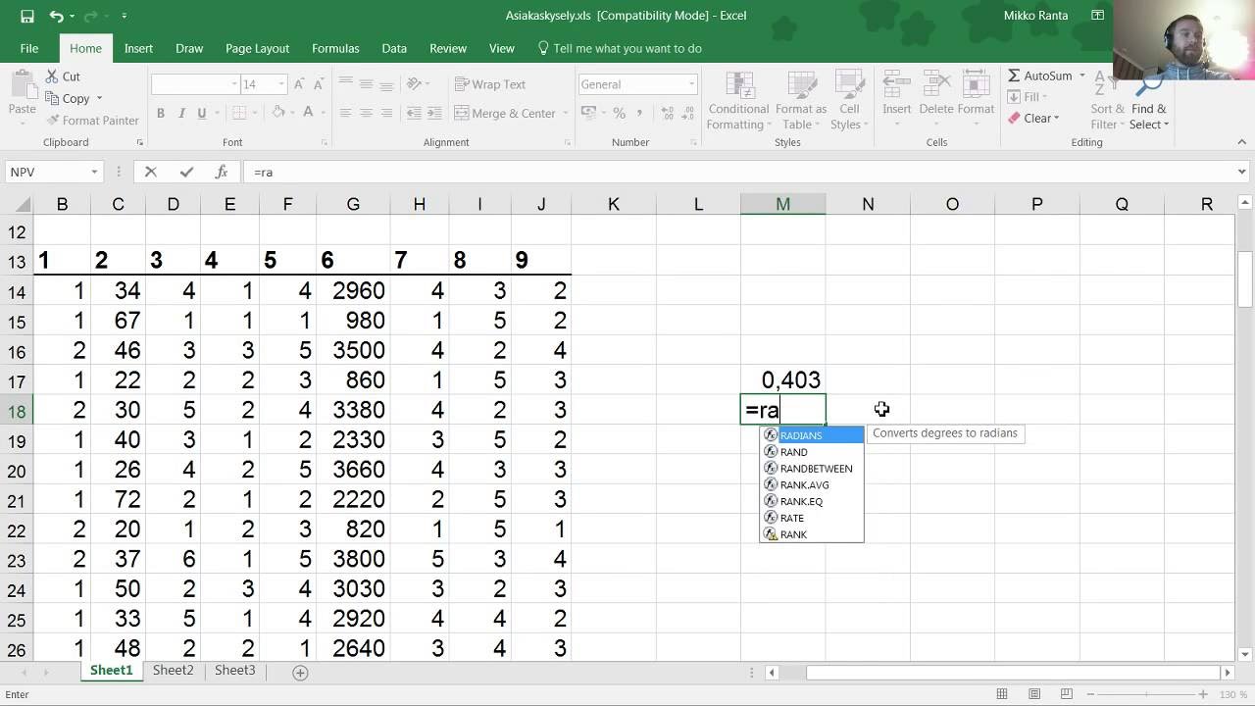Select RANK.EQ from the autocomplete list
This screenshot has height=706, width=1255.
tap(812, 502)
